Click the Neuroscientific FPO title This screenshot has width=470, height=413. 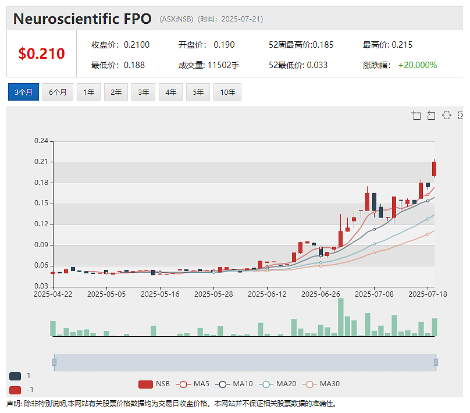(83, 19)
